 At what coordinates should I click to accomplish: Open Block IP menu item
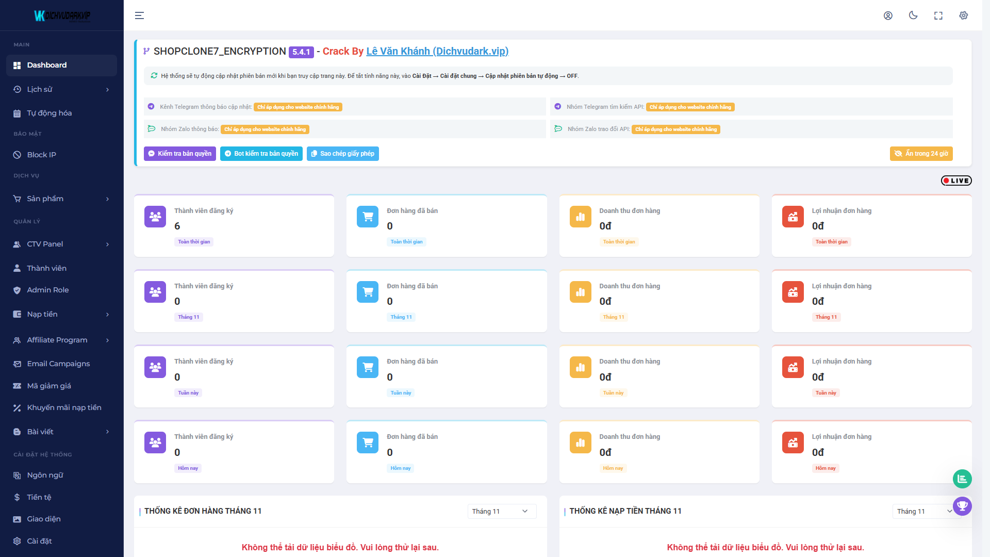(41, 155)
